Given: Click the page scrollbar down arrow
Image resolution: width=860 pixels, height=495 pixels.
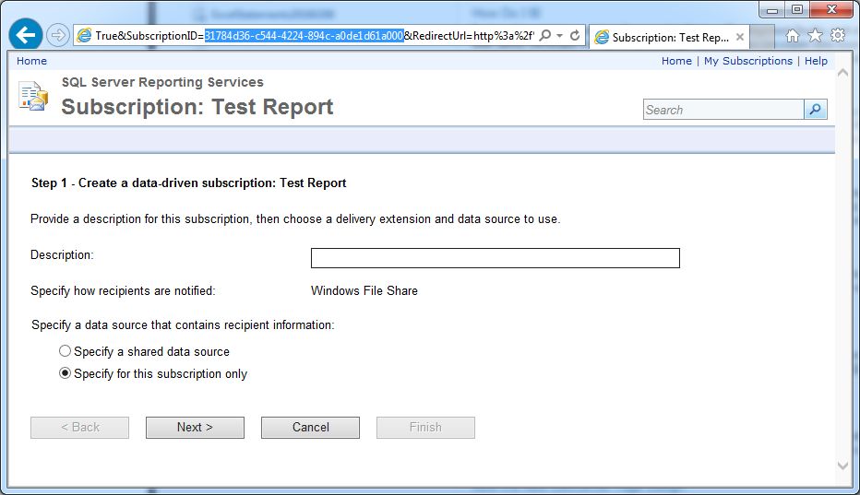Looking at the screenshot, I should 843,466.
